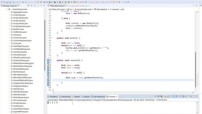The width and height of the screenshot is (202, 114).
Task: Open the Package Explorer view menu
Action: [38, 6]
